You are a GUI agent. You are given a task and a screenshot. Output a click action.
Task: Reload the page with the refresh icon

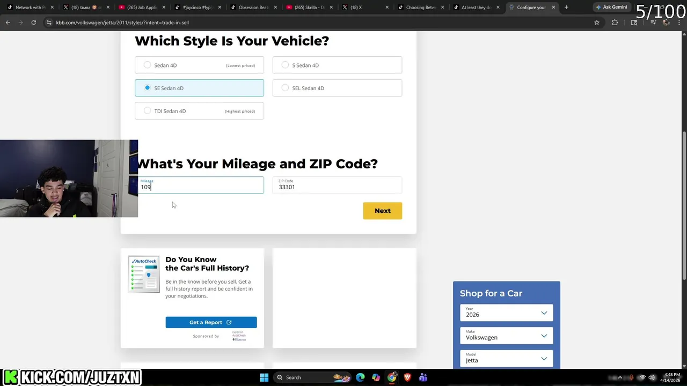(x=33, y=23)
